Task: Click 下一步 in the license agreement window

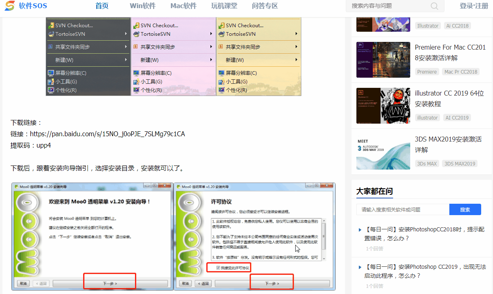Action: click(x=272, y=283)
